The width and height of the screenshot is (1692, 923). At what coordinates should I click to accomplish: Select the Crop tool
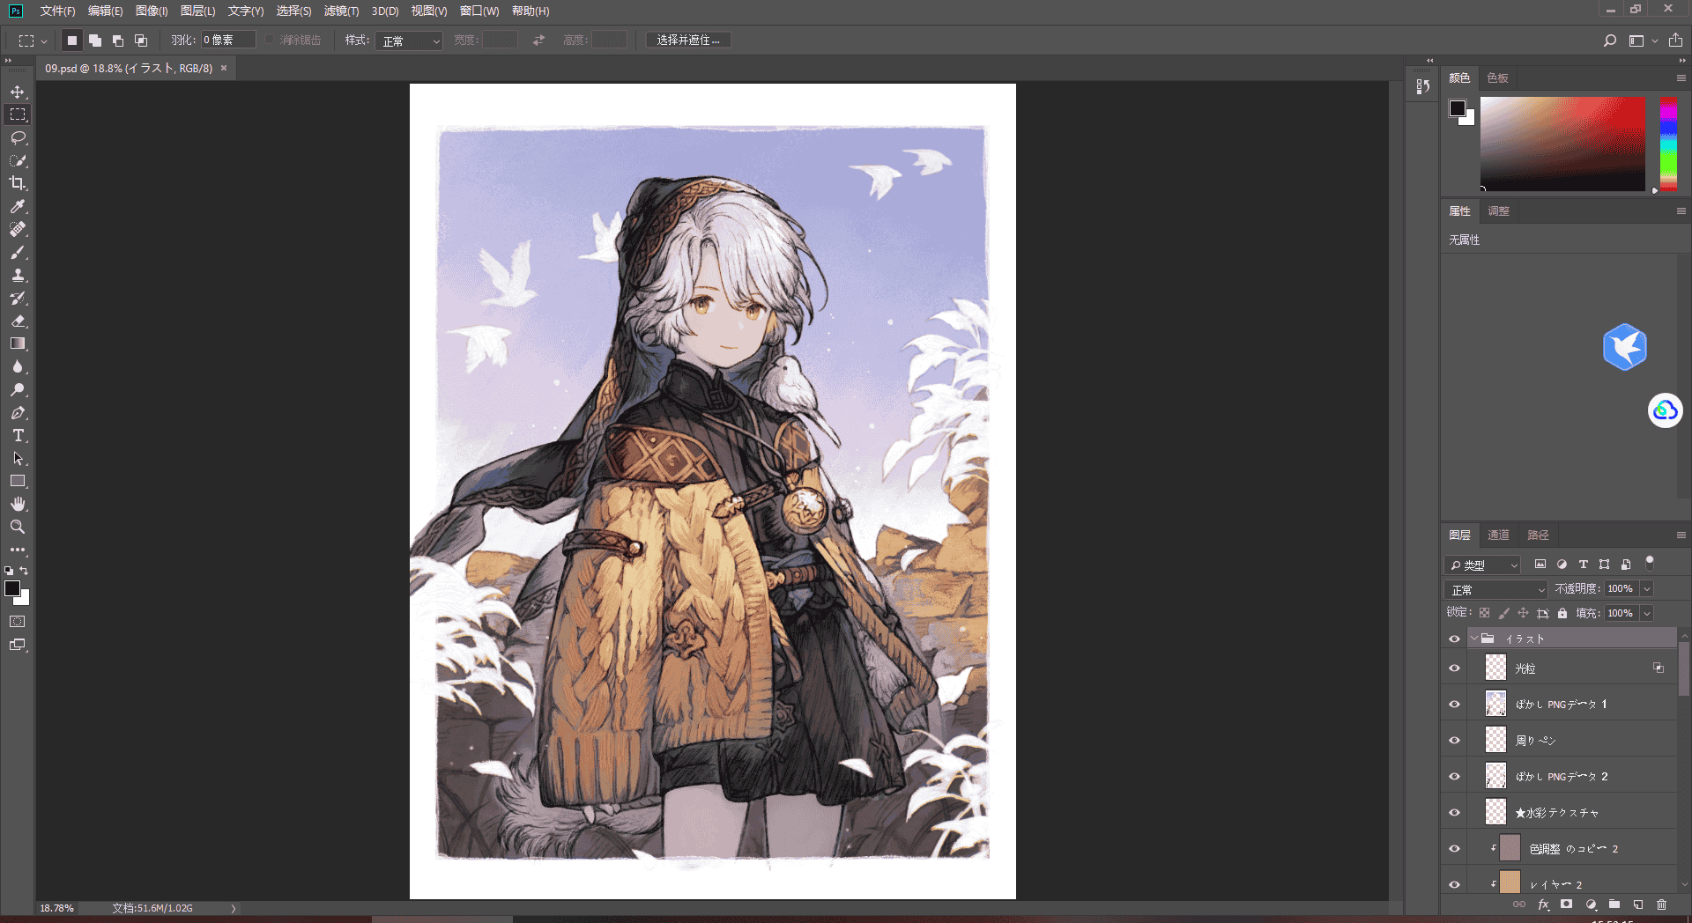tap(18, 183)
